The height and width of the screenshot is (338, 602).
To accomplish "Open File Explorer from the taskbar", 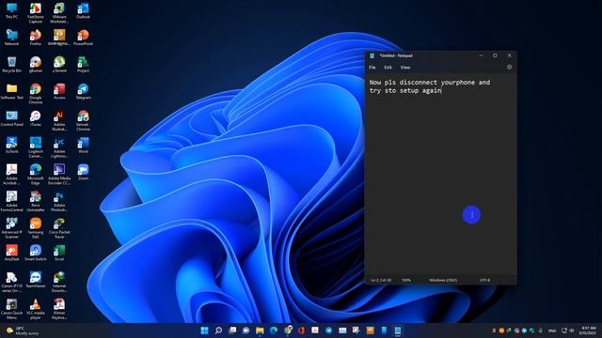I will (260, 330).
